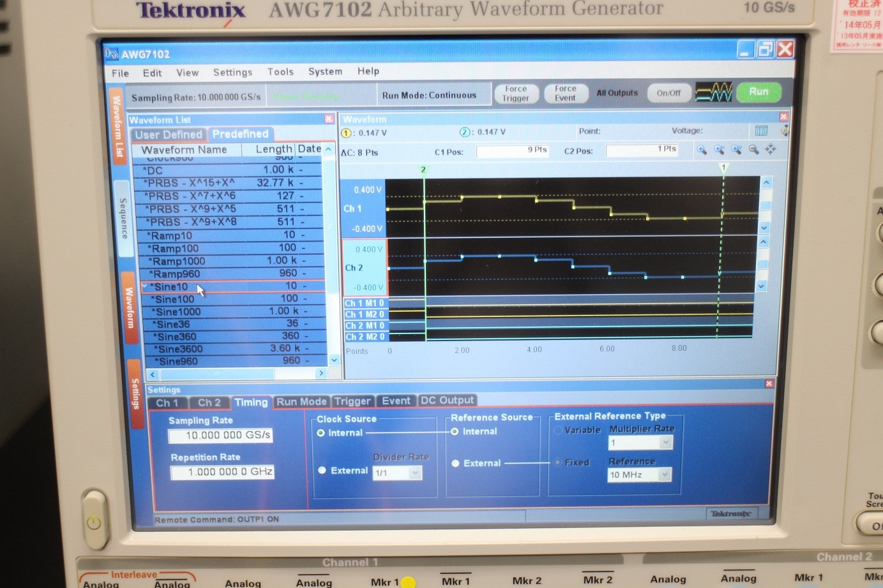Screen dimensions: 883x588
Task: Select cursor 2 indicator in waveform header
Action: tap(464, 132)
